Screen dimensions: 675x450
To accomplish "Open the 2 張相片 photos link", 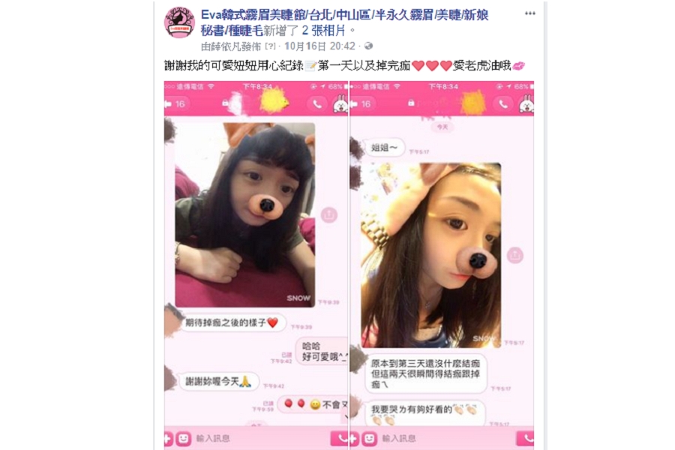I will click(x=323, y=30).
